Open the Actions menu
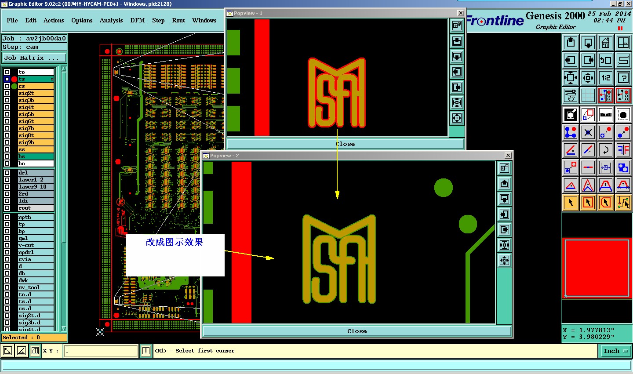This screenshot has height=374, width=633. [x=54, y=20]
